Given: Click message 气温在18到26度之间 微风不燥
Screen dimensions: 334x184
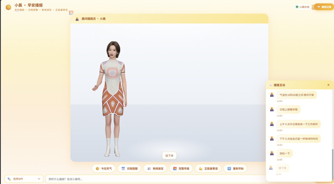Looking at the screenshot, I should click(x=297, y=95).
